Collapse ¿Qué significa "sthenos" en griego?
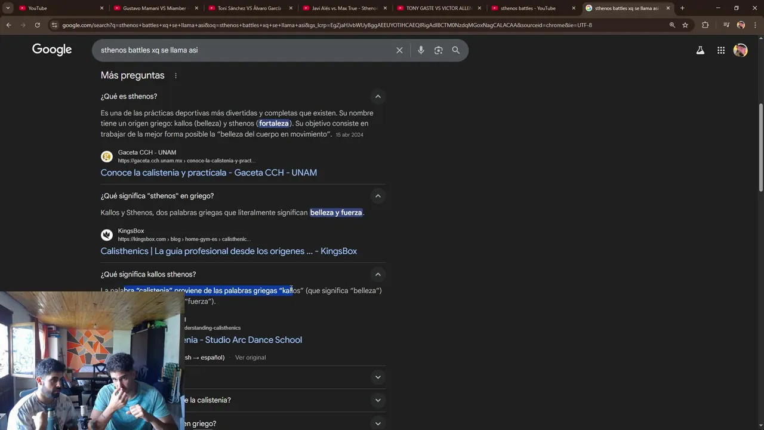This screenshot has height=430, width=764. [378, 196]
